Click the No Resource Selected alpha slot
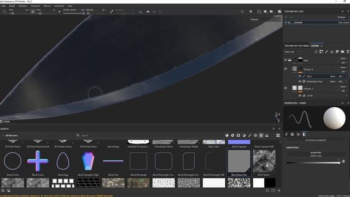 316,140
